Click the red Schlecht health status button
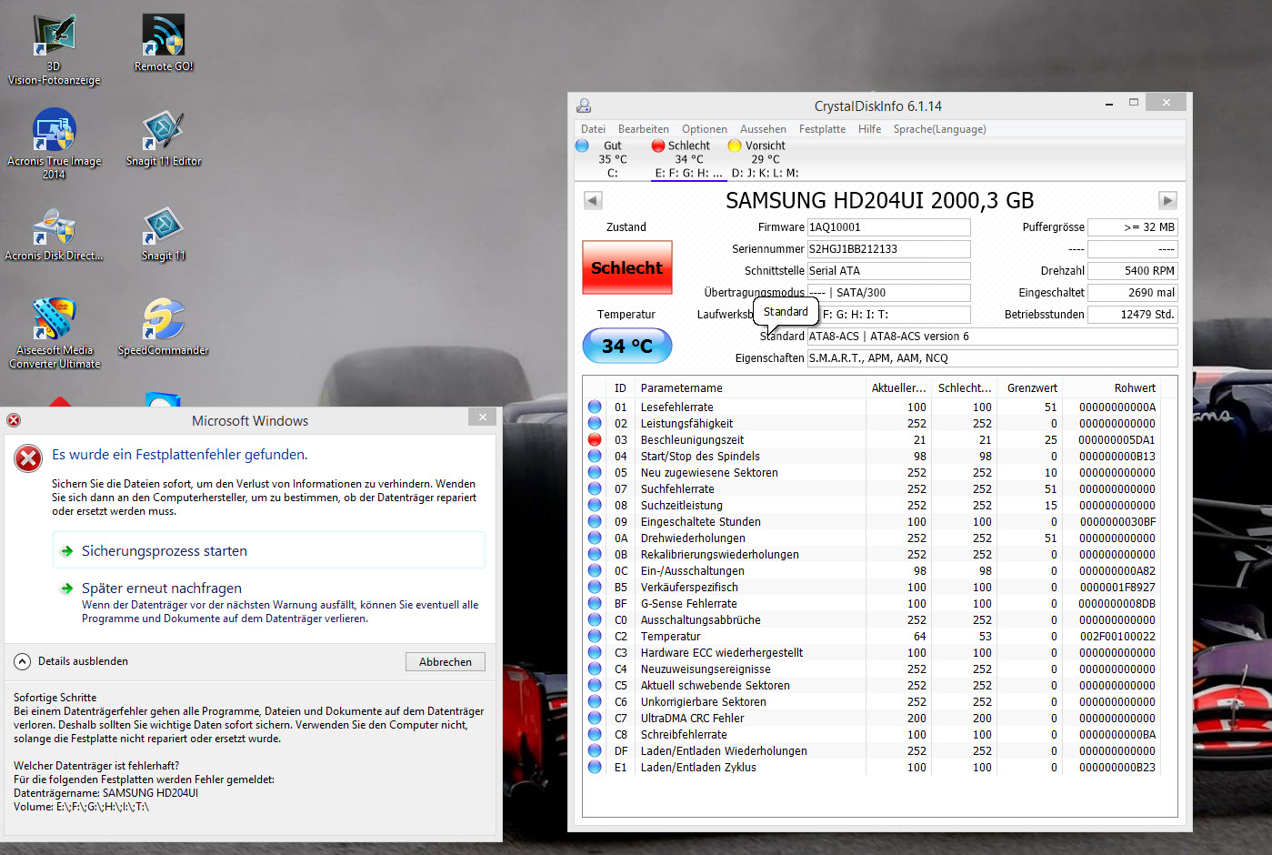Viewport: 1272px width, 855px height. (x=627, y=267)
